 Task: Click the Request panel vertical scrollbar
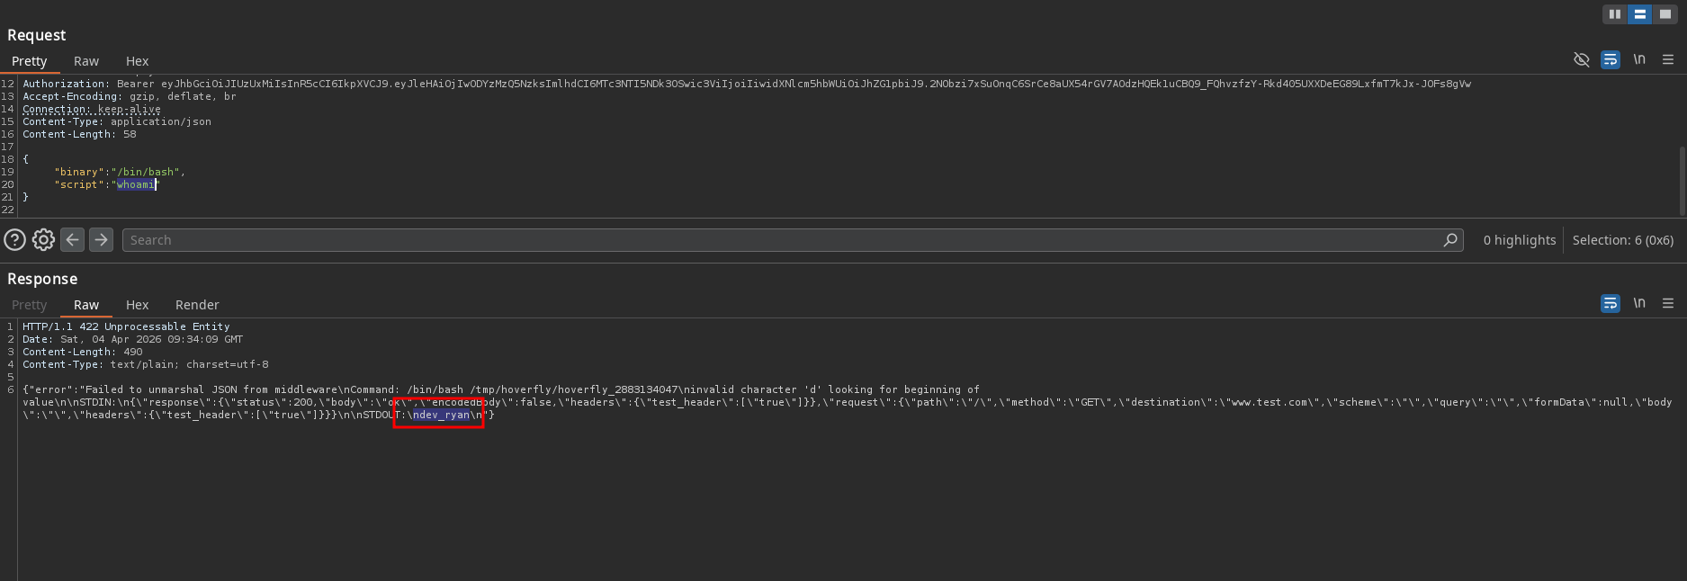coord(1682,181)
